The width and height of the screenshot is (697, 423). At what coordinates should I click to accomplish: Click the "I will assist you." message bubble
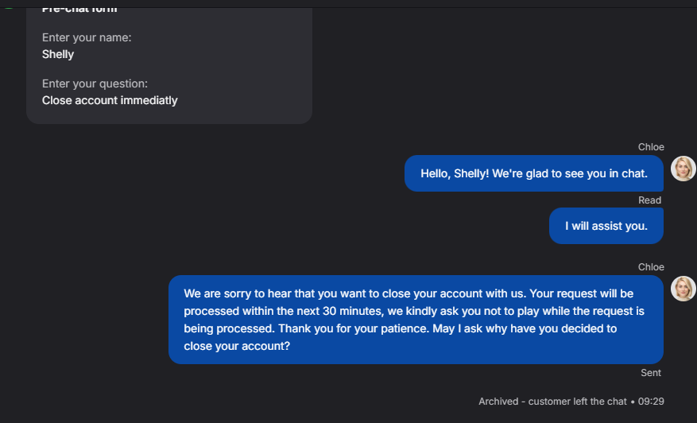(606, 226)
